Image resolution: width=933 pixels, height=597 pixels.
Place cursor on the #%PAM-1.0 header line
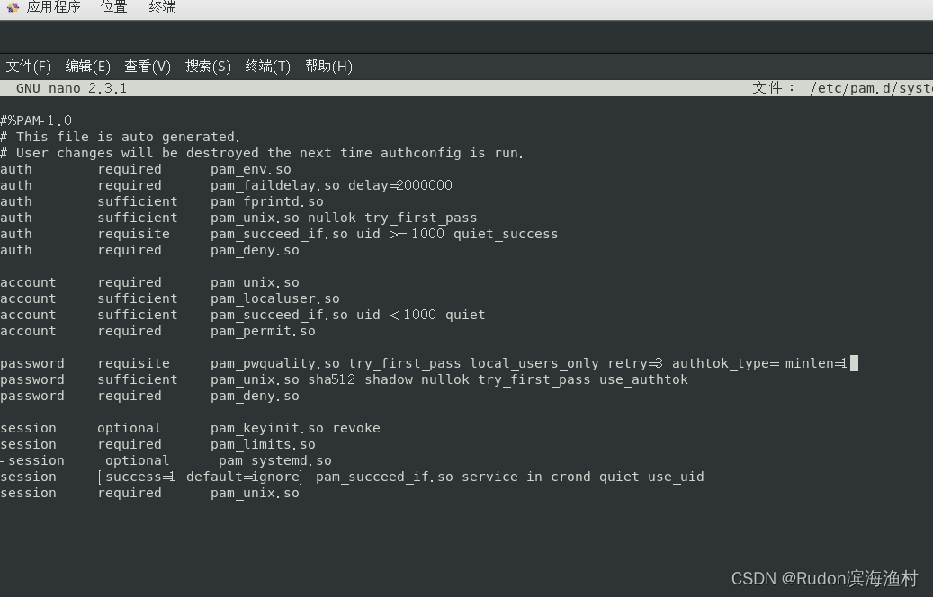[x=36, y=120]
